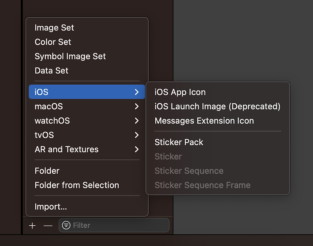Expand the AR and Textures submenu
Image resolution: width=313 pixels, height=246 pixels.
coord(137,149)
